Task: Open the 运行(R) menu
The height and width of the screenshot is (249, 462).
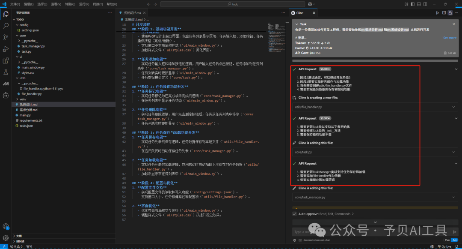Action: [x=84, y=4]
